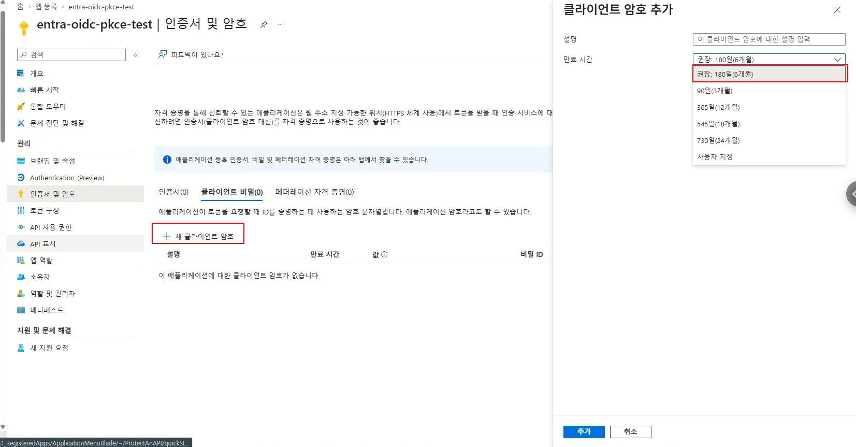Open the 매니페스트 icon
The height and width of the screenshot is (447, 856).
pos(21,310)
